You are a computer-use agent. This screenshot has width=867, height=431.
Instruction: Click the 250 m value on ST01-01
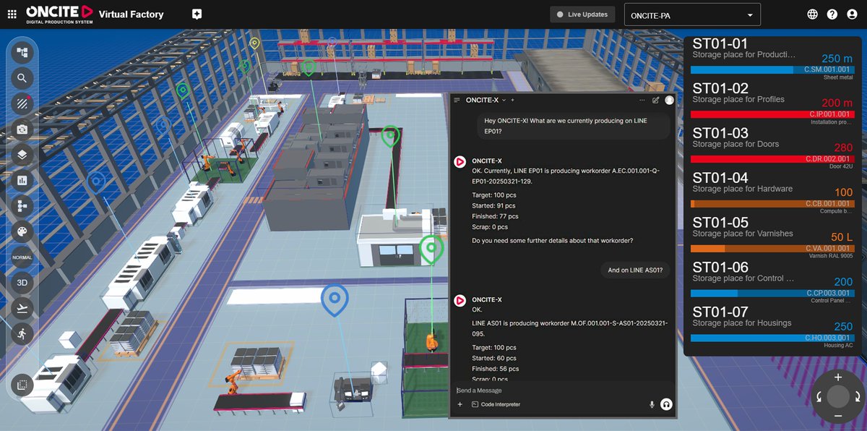[837, 58]
